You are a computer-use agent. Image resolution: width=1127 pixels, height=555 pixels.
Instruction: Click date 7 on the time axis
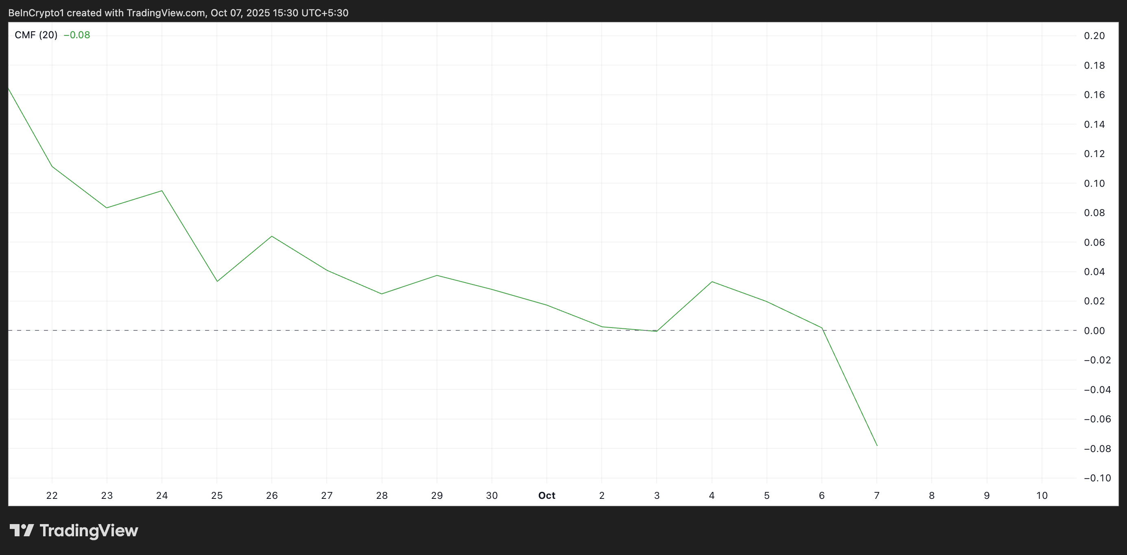876,496
